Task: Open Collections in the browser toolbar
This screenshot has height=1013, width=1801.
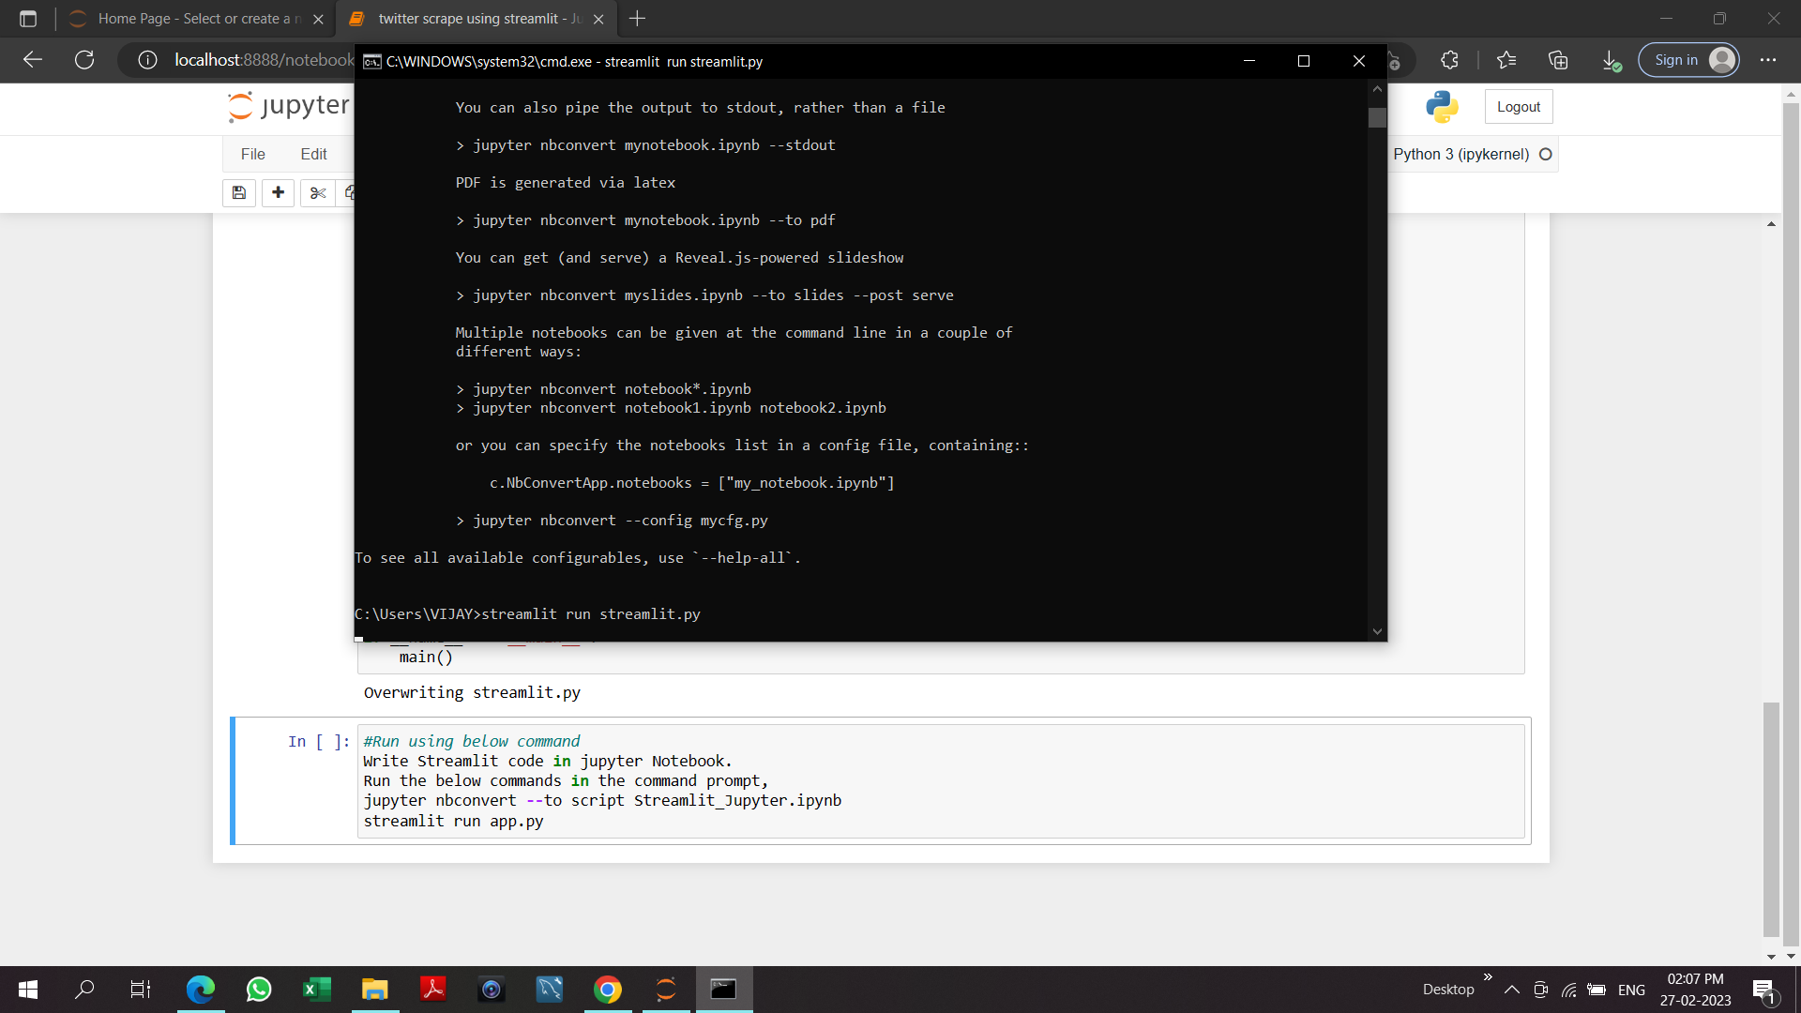Action: pyautogui.click(x=1559, y=59)
